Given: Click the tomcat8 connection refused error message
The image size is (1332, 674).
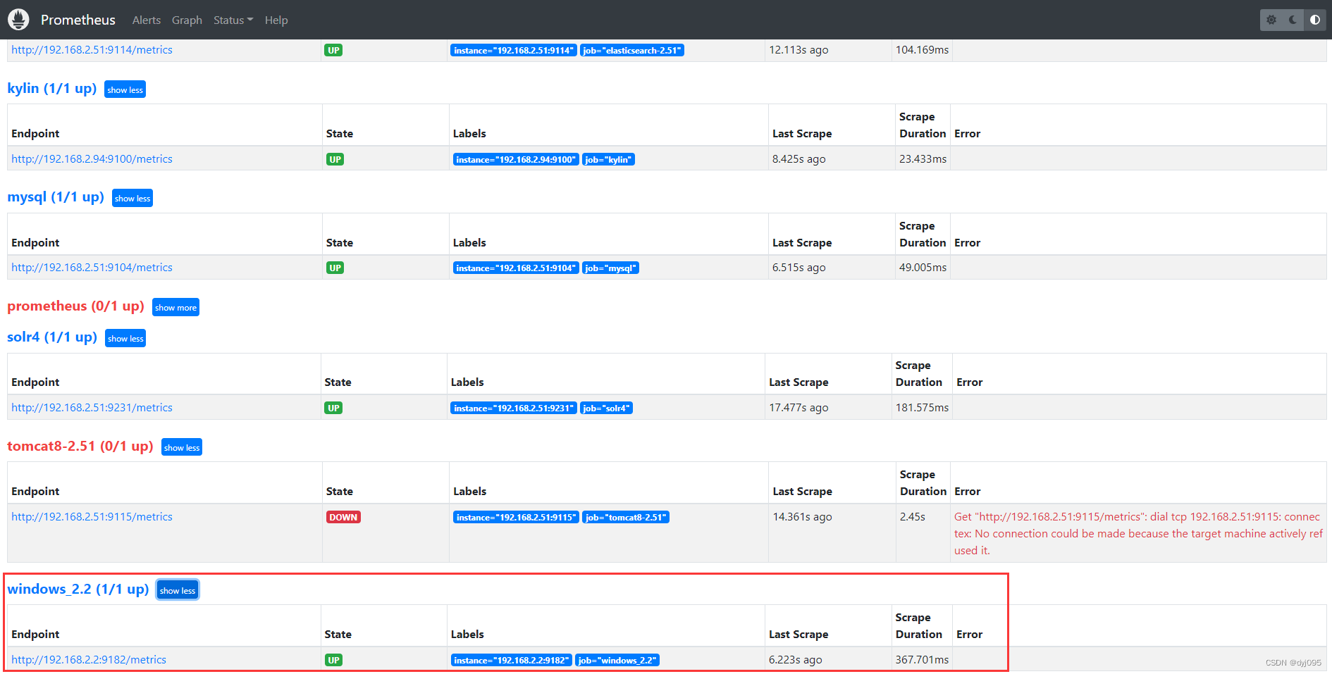Looking at the screenshot, I should 1138,534.
